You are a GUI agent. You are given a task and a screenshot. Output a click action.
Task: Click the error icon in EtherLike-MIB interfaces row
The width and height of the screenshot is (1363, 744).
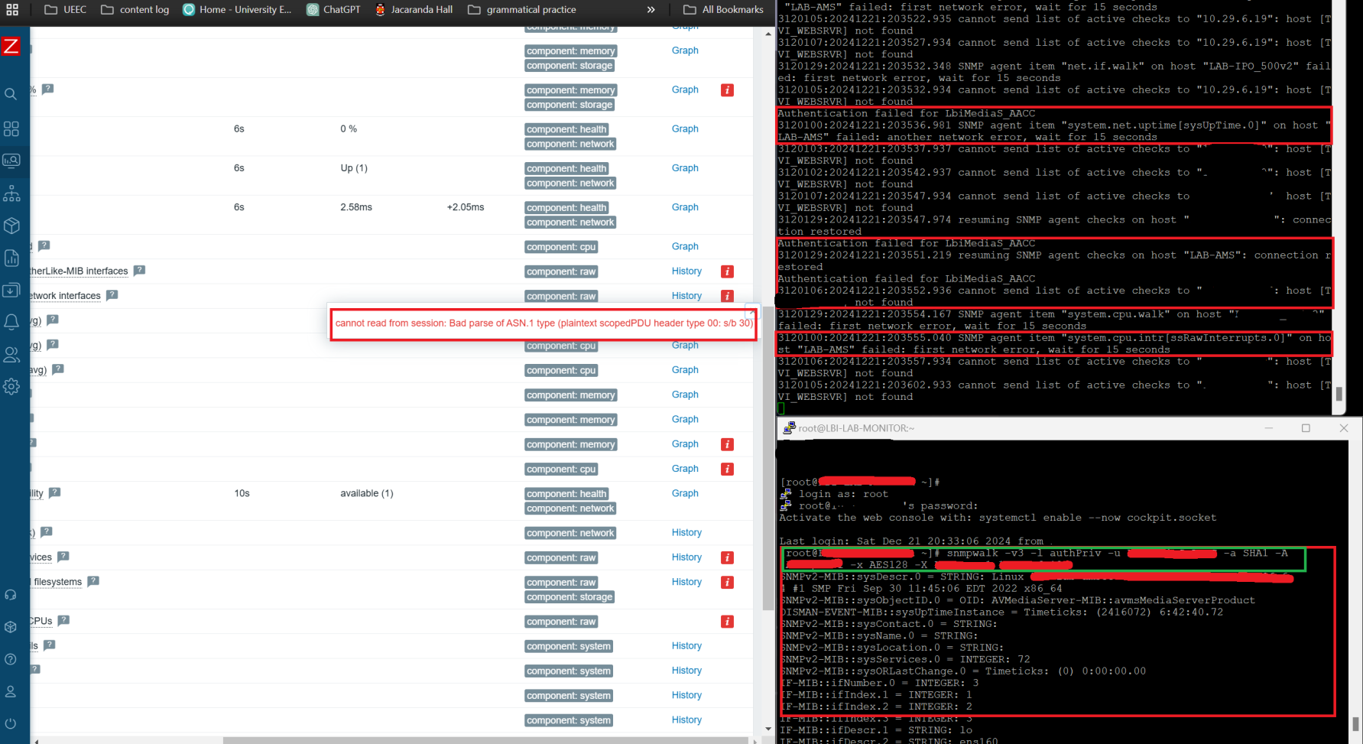(x=728, y=271)
